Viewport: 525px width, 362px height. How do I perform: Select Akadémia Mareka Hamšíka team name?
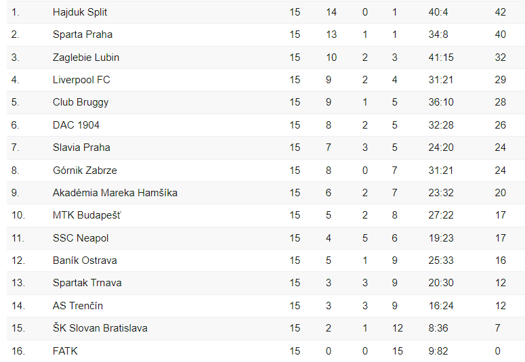click(115, 193)
